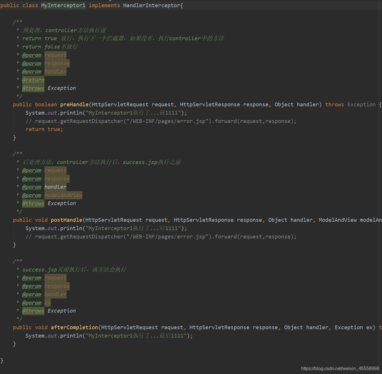The image size is (382, 374).
Task: Click HttpServletRequest type in postHandle signature
Action: [x=114, y=220]
